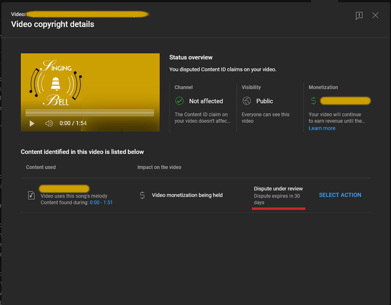Click the Singing Bell video thumbnail
Viewport: 391px width, 305px height.
pos(90,92)
